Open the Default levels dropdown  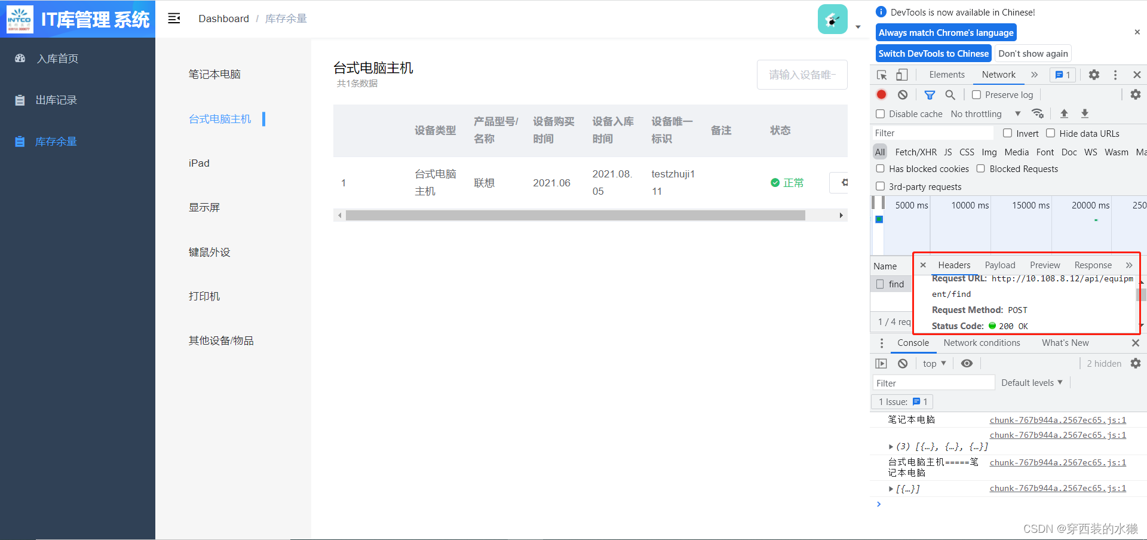[x=1032, y=382]
